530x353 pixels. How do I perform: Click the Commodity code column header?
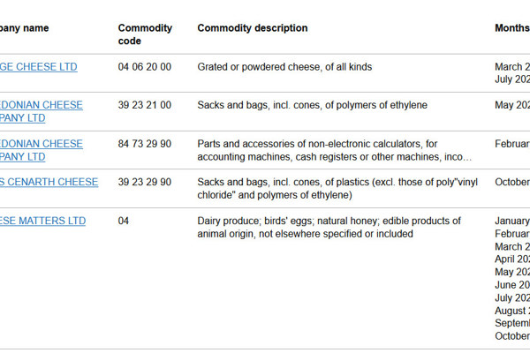click(x=145, y=34)
